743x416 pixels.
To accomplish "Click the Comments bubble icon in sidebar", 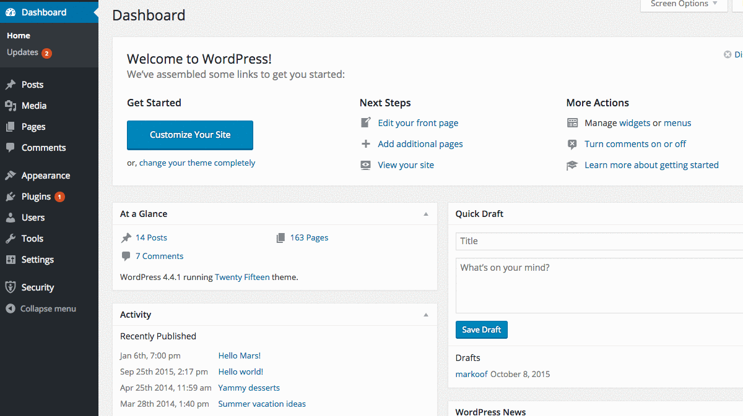I will pos(11,148).
